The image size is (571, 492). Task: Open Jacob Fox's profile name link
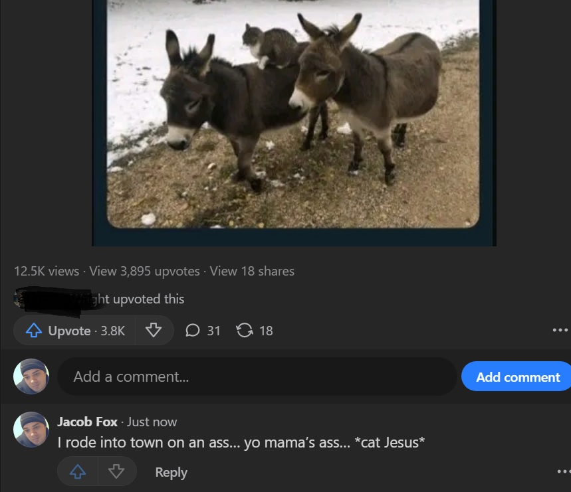(87, 422)
